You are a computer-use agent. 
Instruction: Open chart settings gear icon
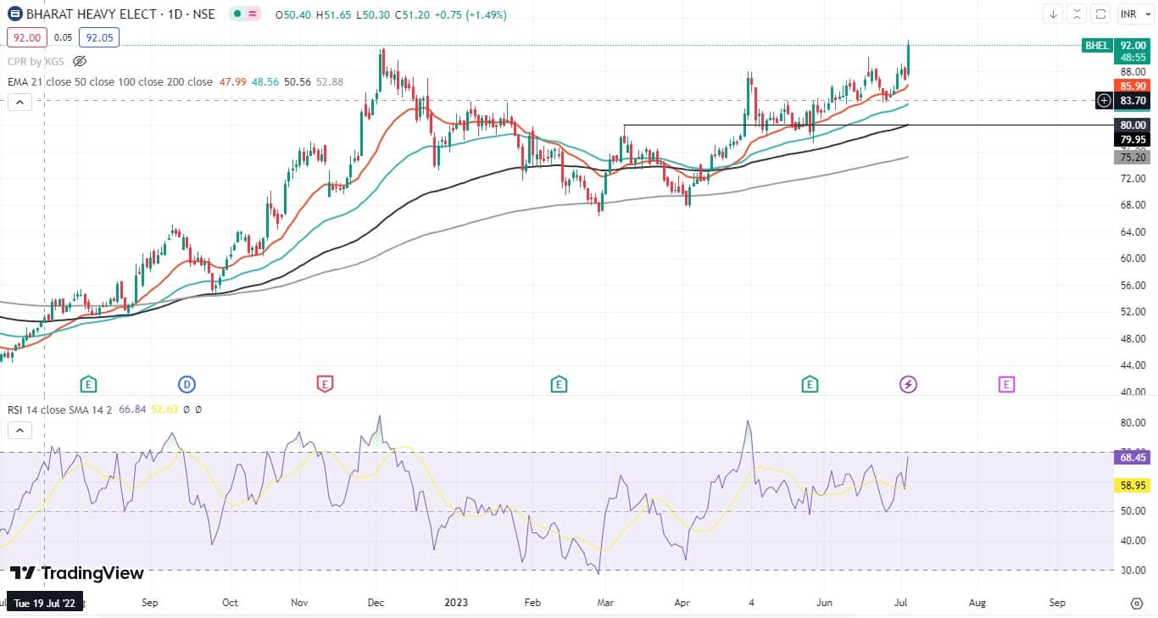(1137, 603)
